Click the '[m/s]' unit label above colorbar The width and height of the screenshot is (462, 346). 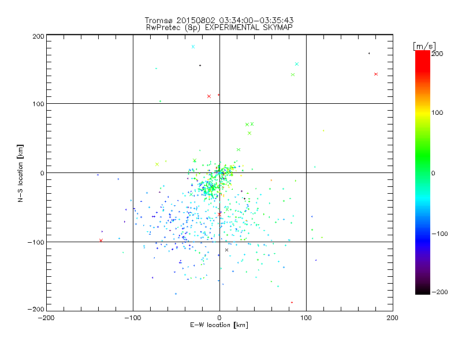coord(424,46)
